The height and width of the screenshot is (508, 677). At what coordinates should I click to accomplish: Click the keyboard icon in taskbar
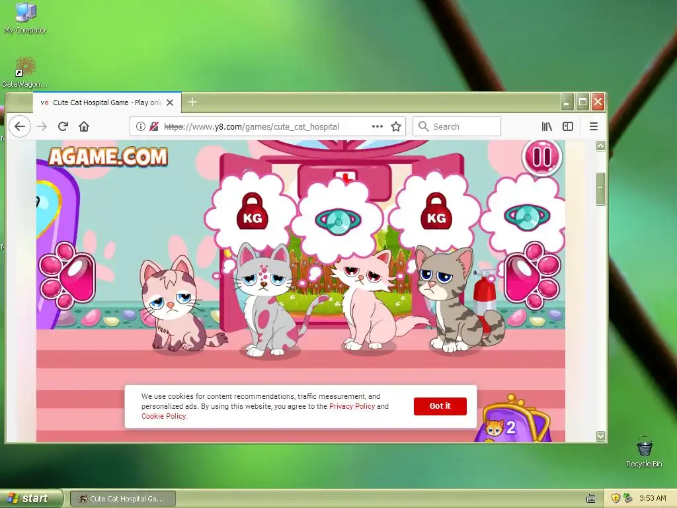click(591, 499)
